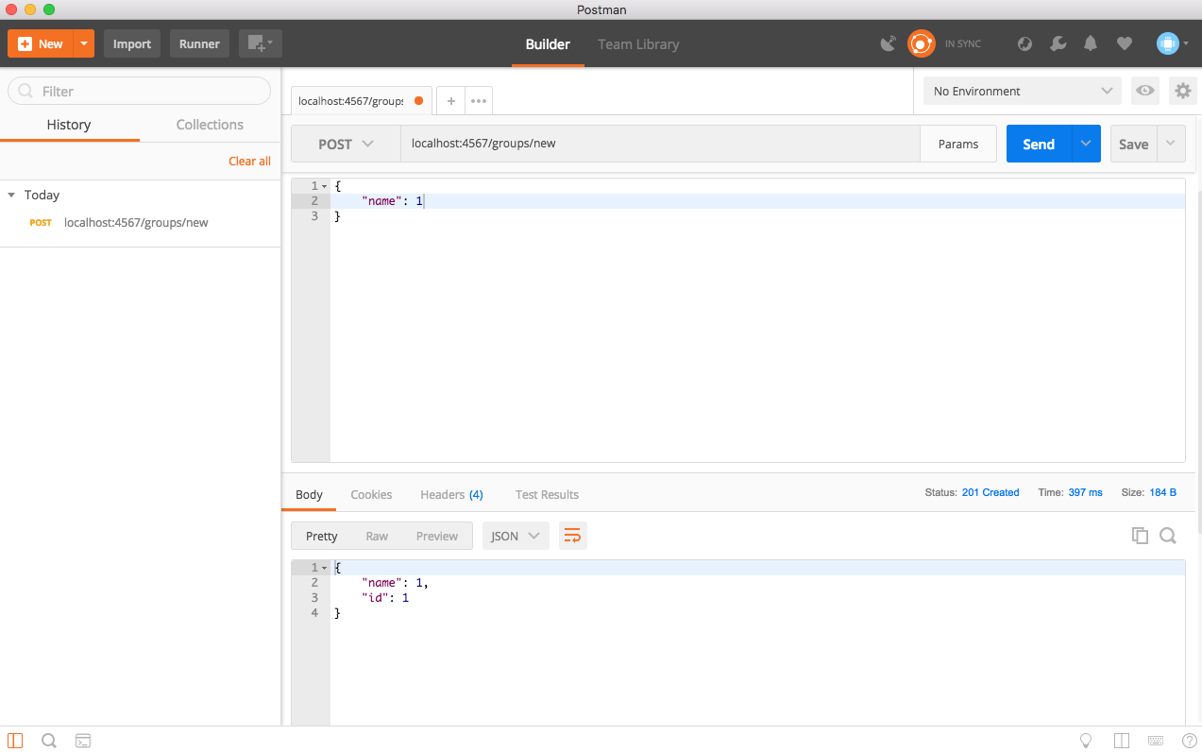Click the Params button
The image size is (1202, 752).
tap(958, 144)
